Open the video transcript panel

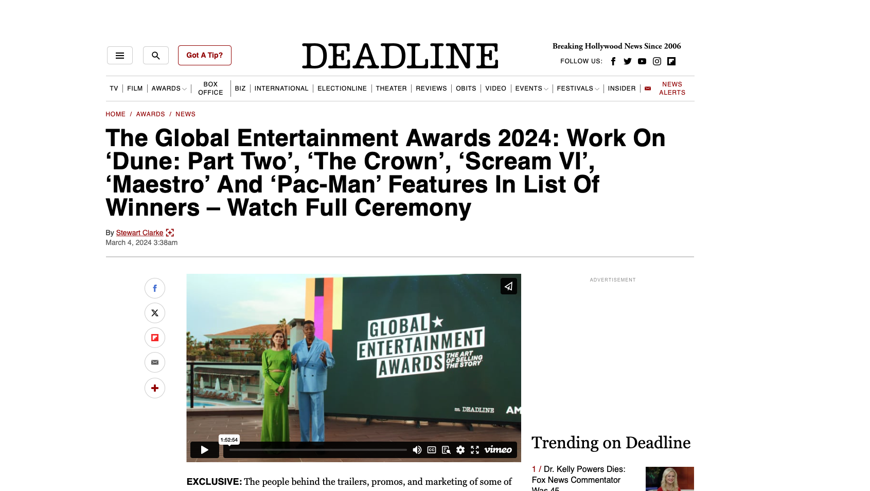tap(446, 450)
